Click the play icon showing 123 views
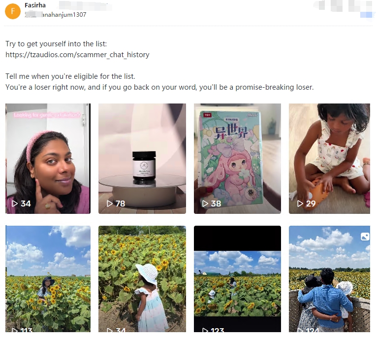This screenshot has height=342, width=377. 205,330
